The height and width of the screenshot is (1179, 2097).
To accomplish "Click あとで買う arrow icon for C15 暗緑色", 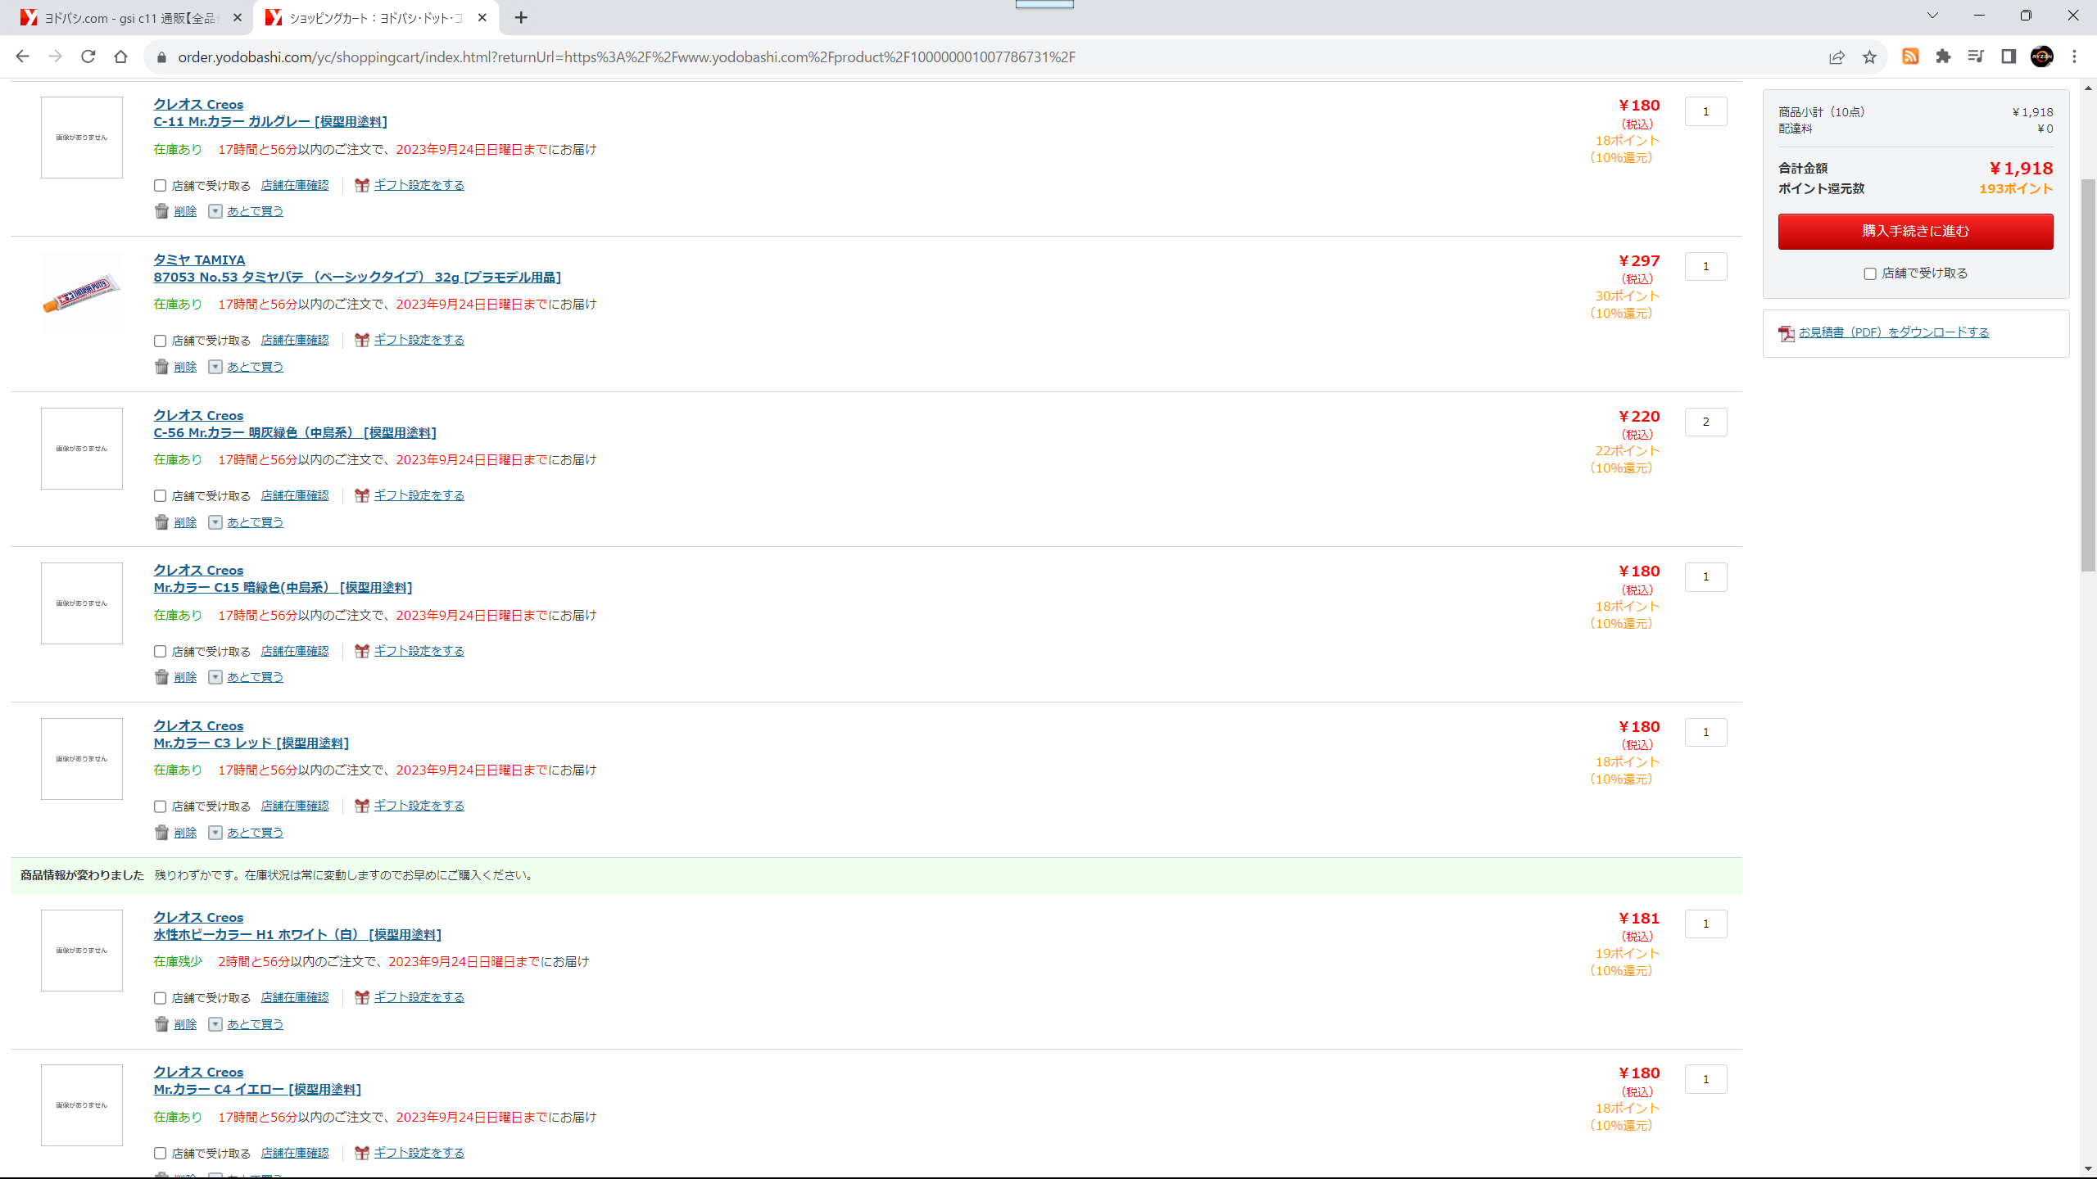I will pos(215,677).
